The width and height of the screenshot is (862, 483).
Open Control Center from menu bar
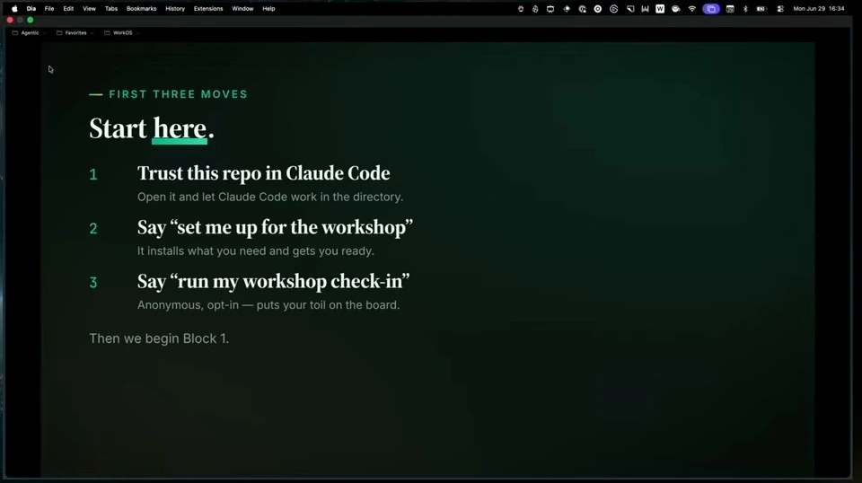point(780,9)
